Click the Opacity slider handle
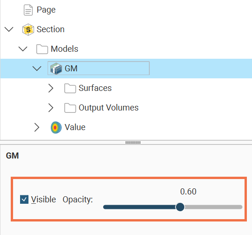This screenshot has width=252, height=235. pyautogui.click(x=180, y=207)
